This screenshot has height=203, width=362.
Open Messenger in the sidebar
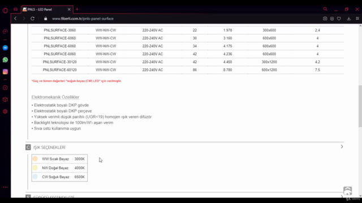coord(5,48)
